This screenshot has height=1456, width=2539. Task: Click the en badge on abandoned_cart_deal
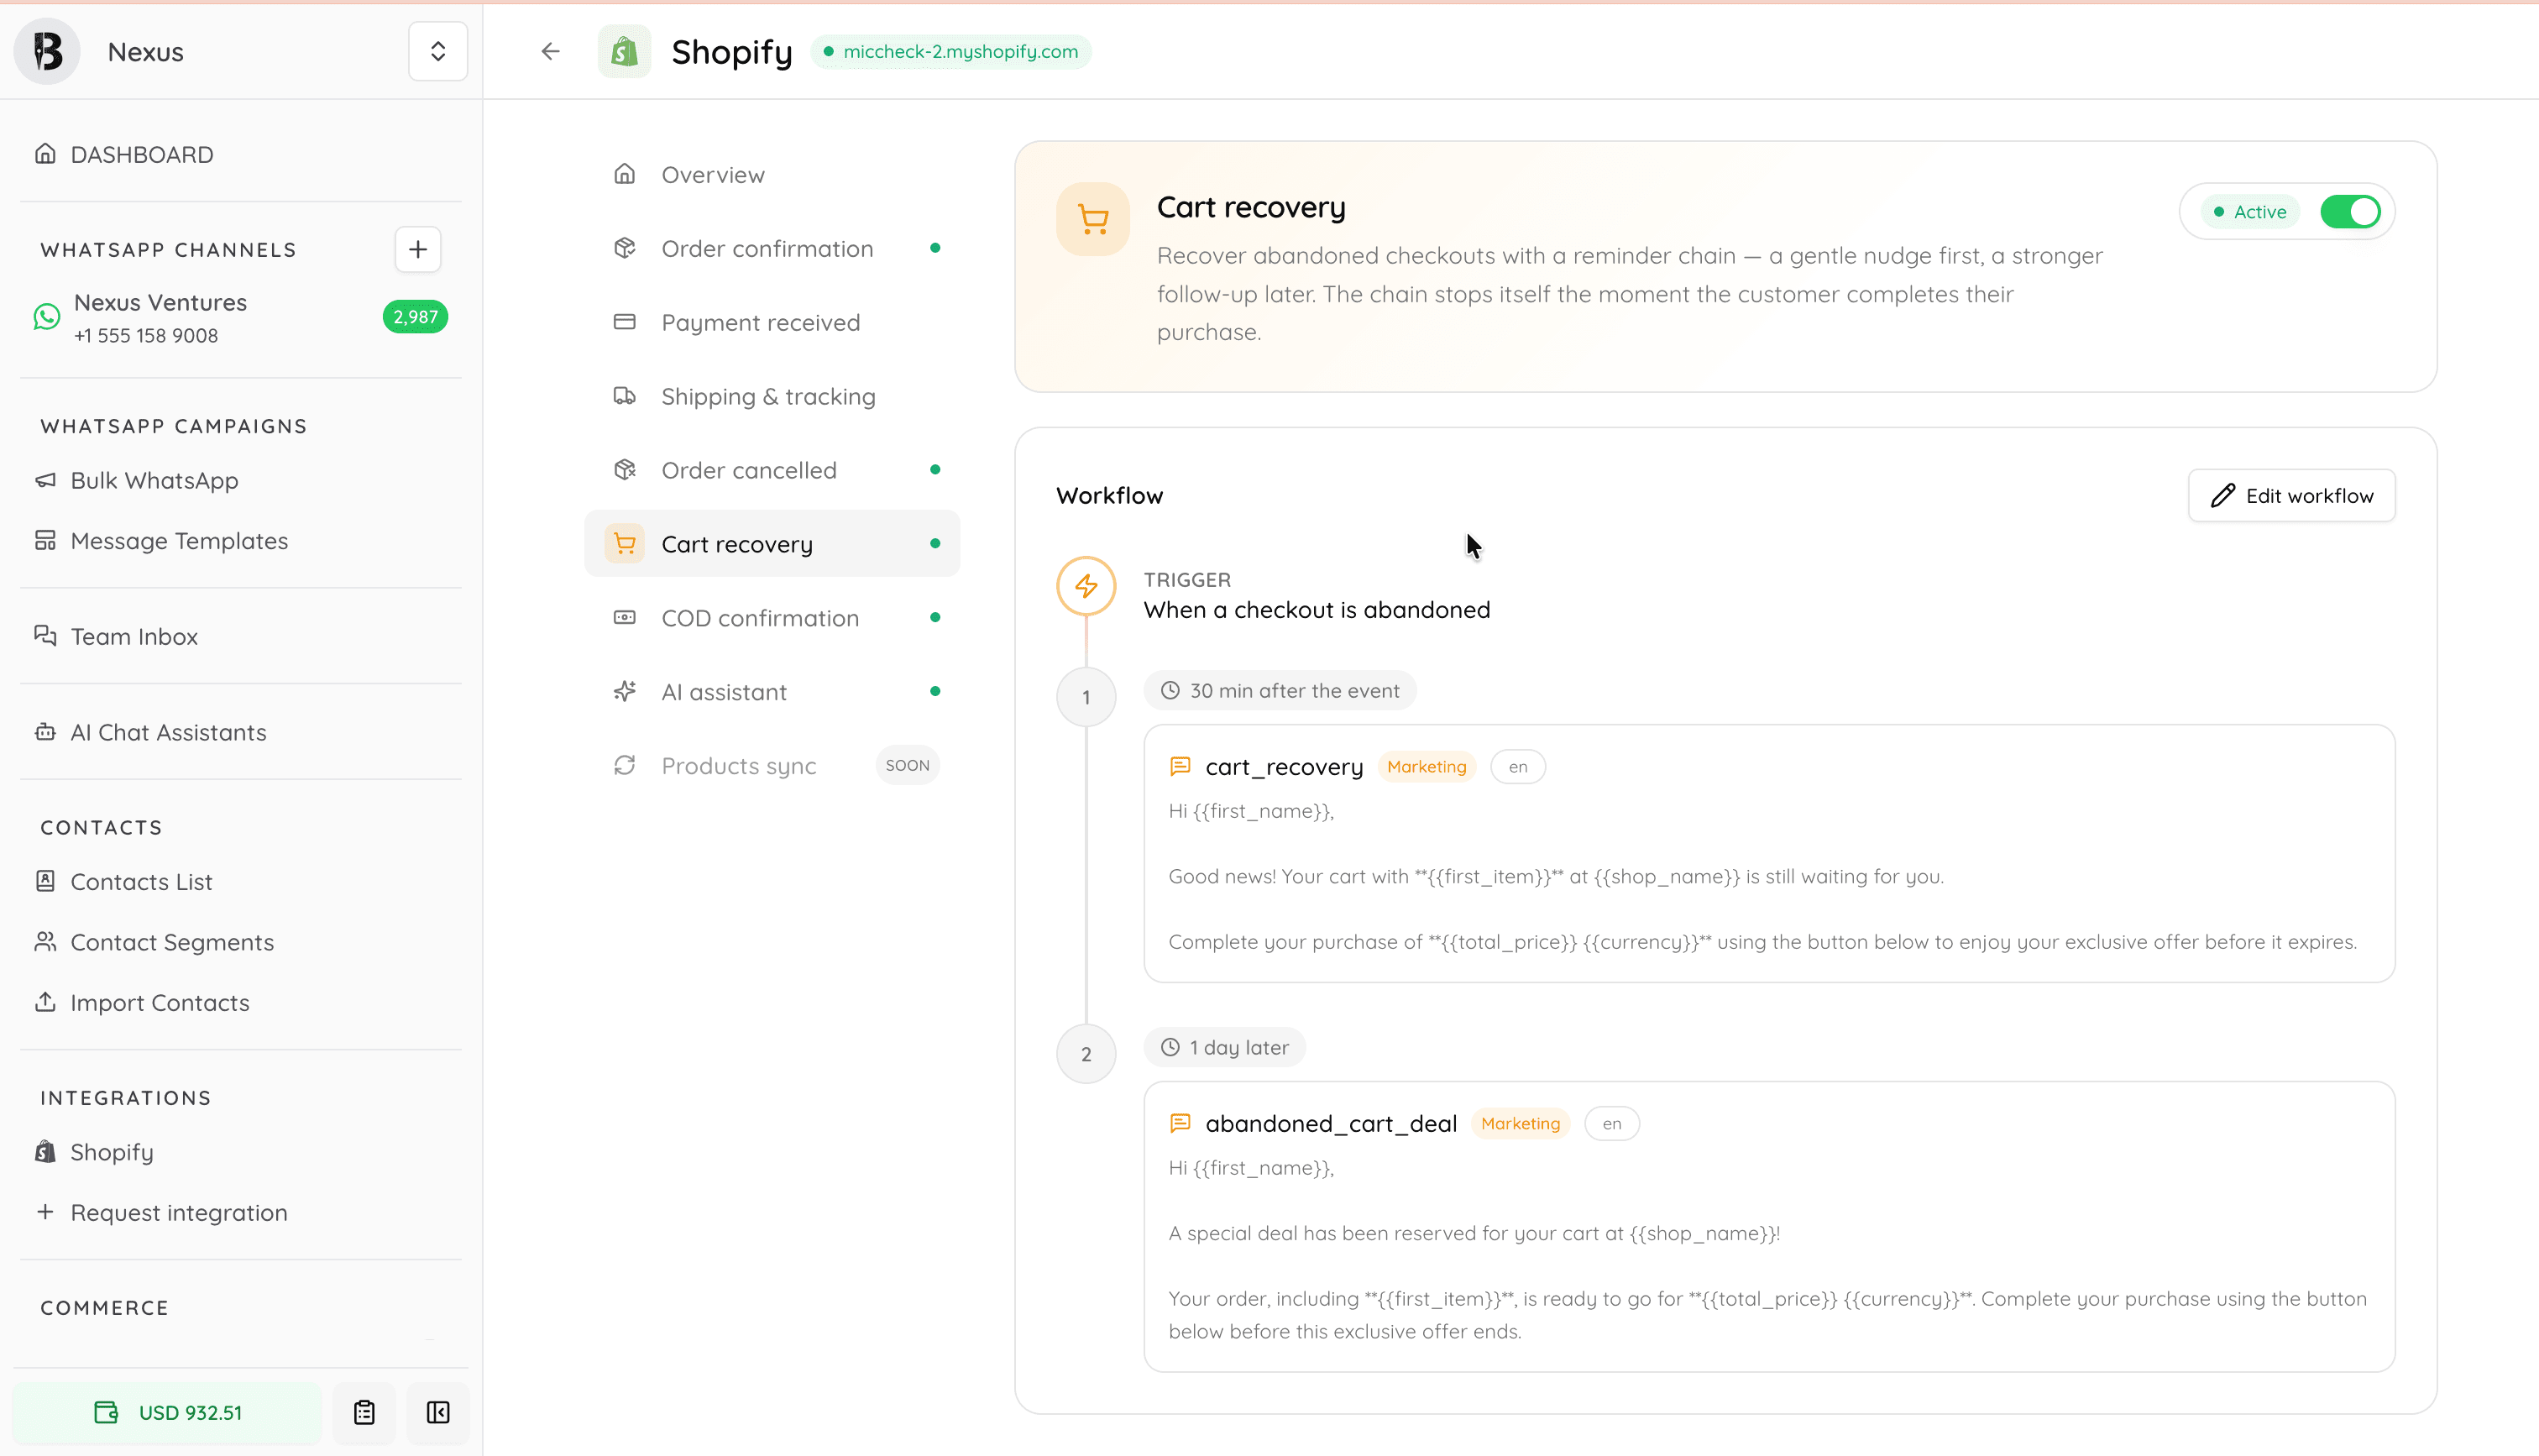pyautogui.click(x=1611, y=1124)
